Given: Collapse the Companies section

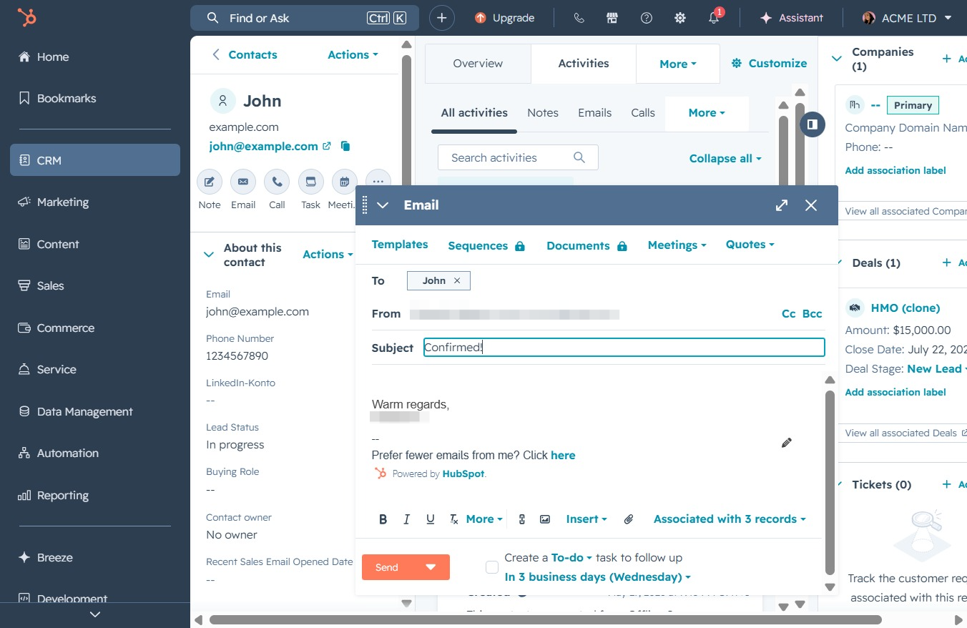Looking at the screenshot, I should pyautogui.click(x=837, y=59).
